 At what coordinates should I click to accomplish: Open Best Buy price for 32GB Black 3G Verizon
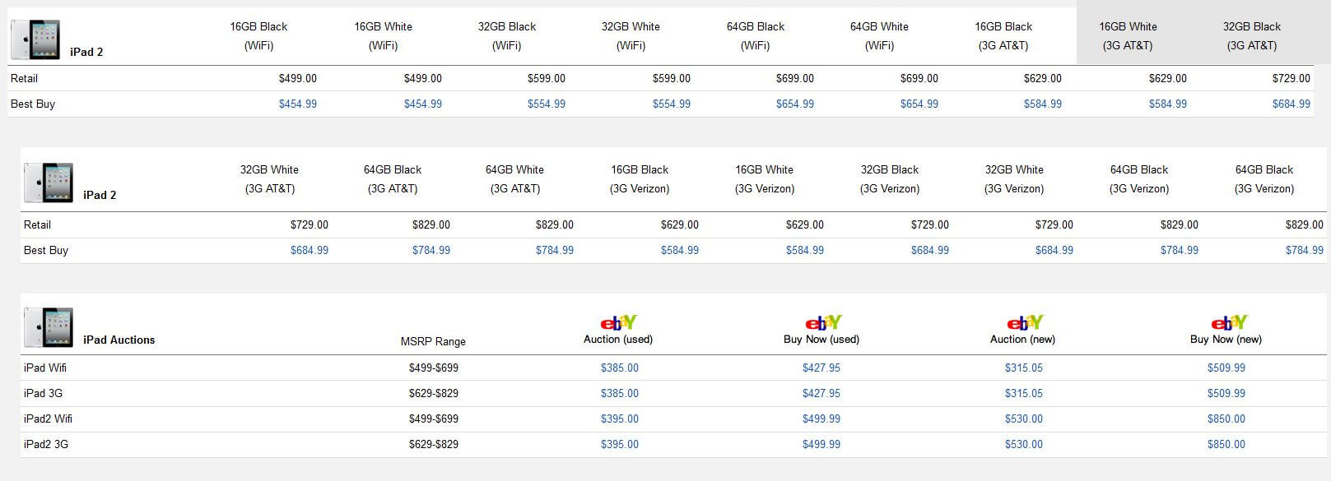point(930,251)
